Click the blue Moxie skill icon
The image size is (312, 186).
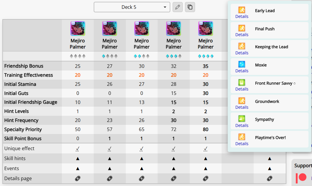(x=242, y=64)
